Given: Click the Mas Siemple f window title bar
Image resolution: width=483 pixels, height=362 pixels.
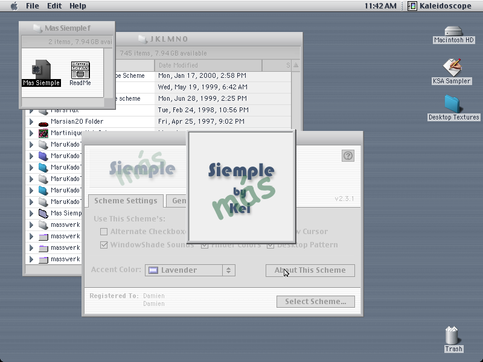Looking at the screenshot, I should coord(67,28).
